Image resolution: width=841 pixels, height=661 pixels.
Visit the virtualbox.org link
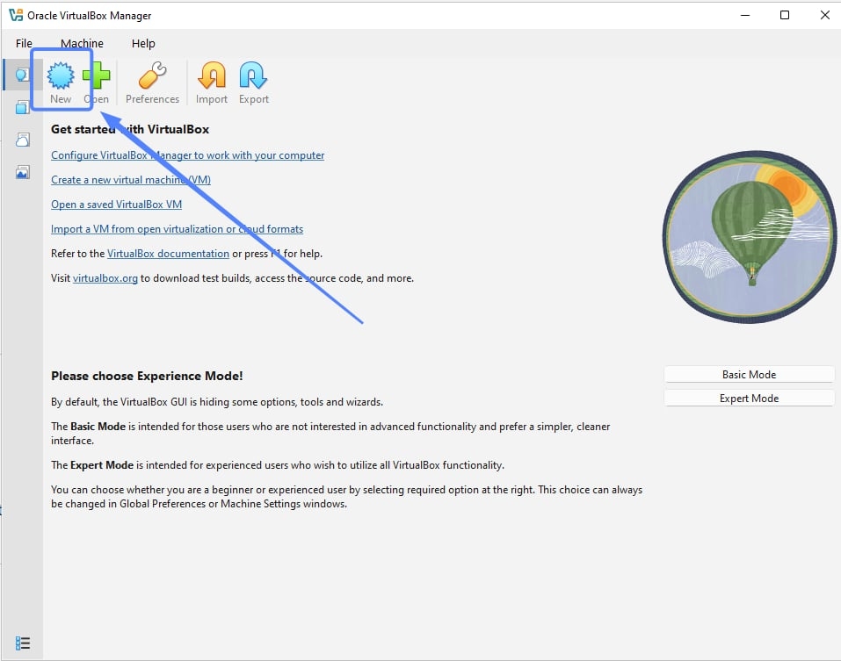point(105,278)
